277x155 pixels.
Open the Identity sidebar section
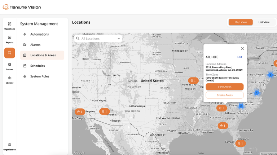click(9, 80)
